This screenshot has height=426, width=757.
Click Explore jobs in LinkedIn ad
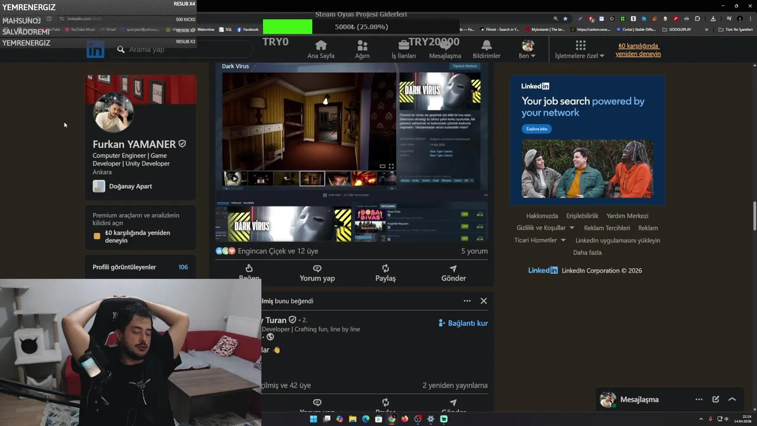pos(536,128)
